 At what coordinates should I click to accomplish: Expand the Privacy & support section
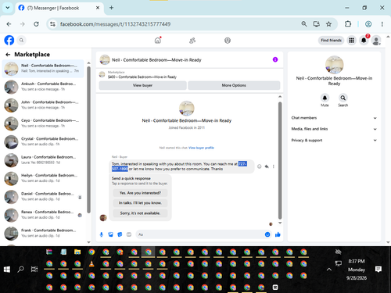[334, 140]
